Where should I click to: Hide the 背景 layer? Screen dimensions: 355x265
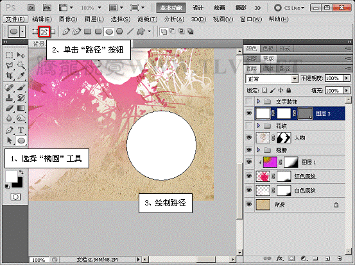pos(249,204)
